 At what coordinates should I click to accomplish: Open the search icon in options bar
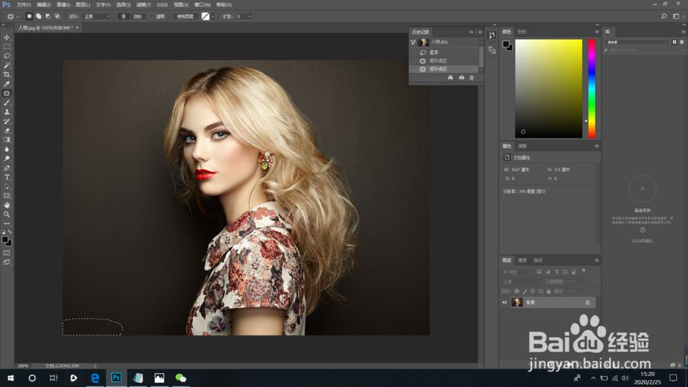[664, 16]
